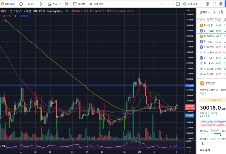226x154 pixels.
Task: Click Bitcoin icon in BTCUSD details panel
Action: point(202,83)
